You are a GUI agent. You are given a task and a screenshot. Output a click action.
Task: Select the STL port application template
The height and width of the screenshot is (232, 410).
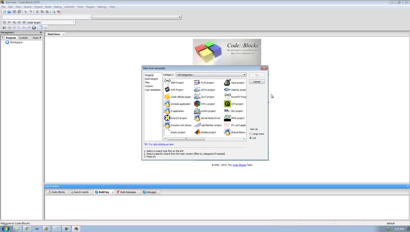click(235, 125)
